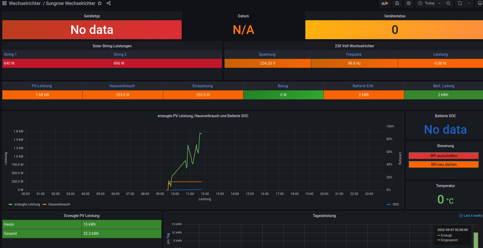Open the dashboard grid icon
The image size is (483, 248).
tap(4, 3)
